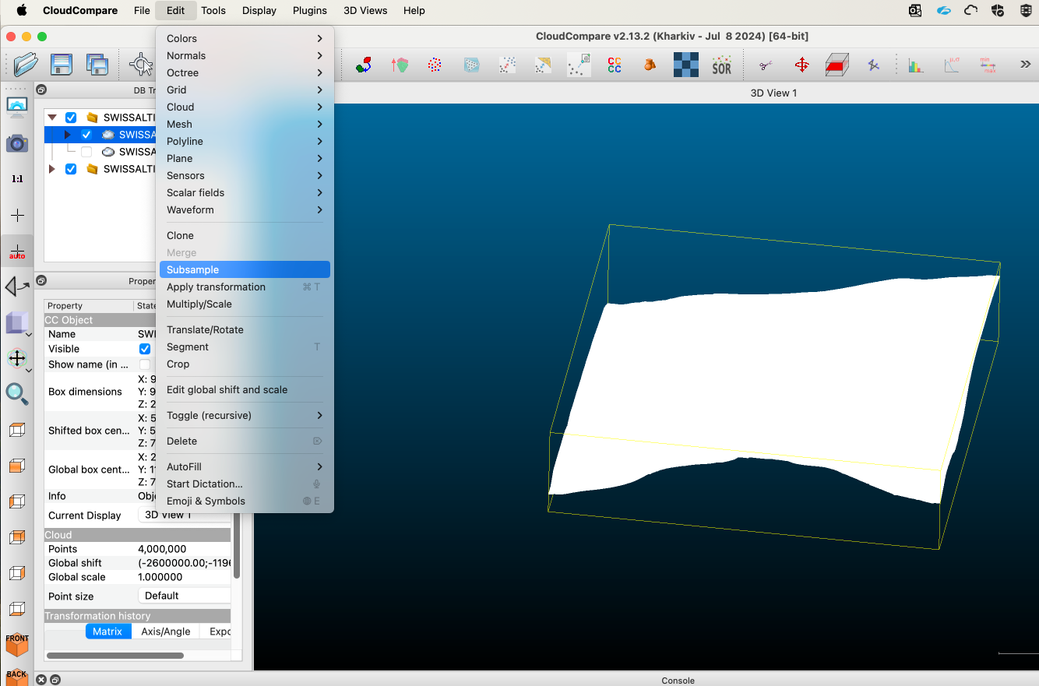Screen dimensions: 1039x686
Task: Click the Open file folder icon
Action: point(25,65)
